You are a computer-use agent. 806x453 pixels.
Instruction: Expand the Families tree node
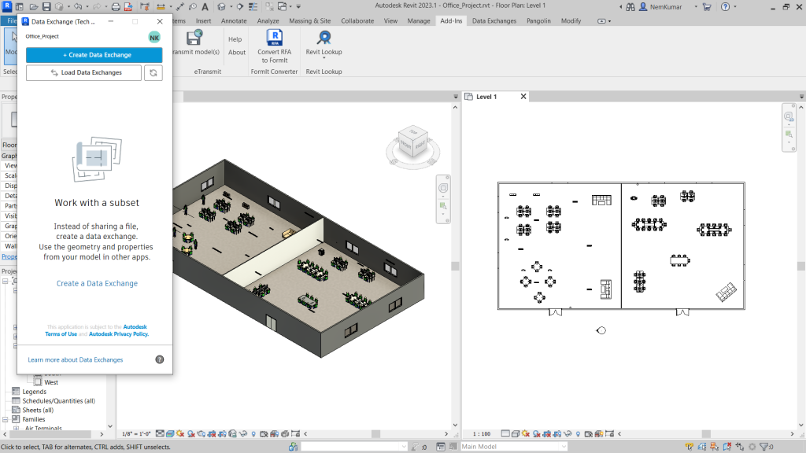click(6, 420)
